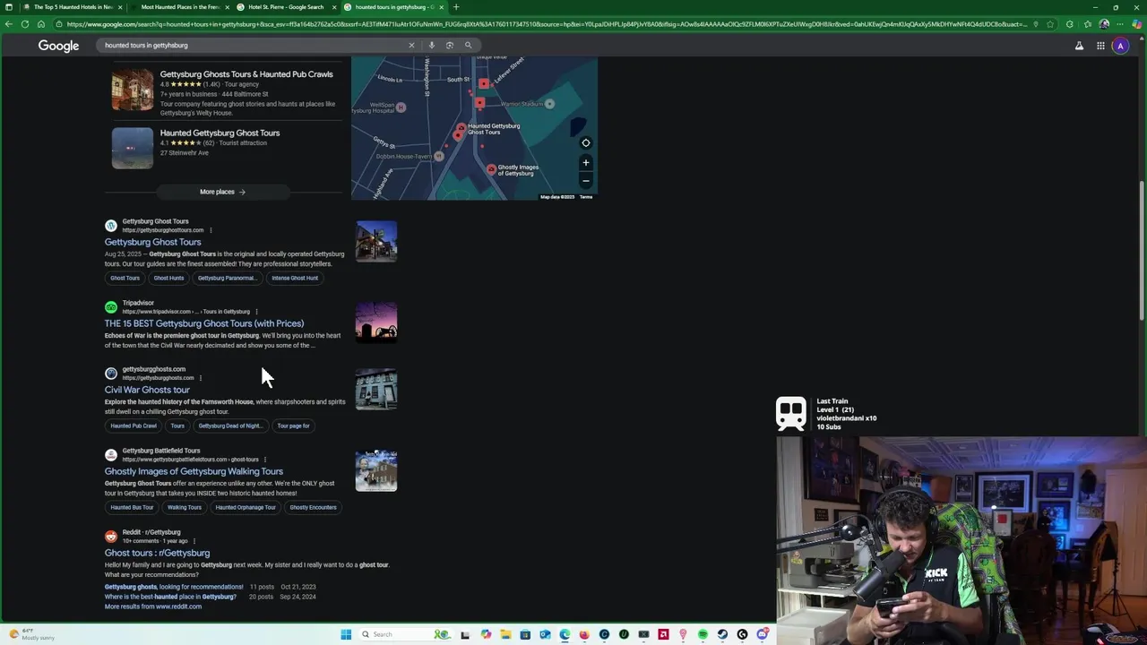Open Discord from taskbar
Screen dimensions: 1147x645
tap(763, 634)
